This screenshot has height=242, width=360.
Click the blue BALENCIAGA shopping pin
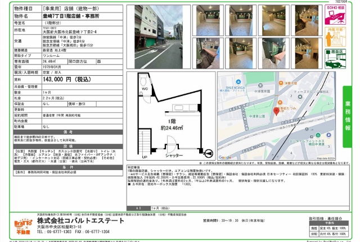point(238,81)
